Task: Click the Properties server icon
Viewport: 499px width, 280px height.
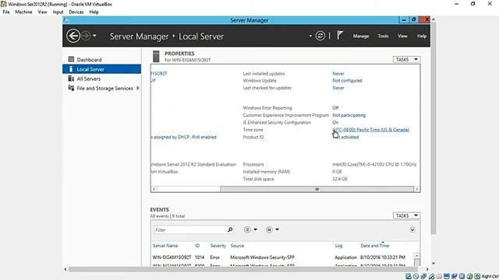Action: tap(156, 56)
